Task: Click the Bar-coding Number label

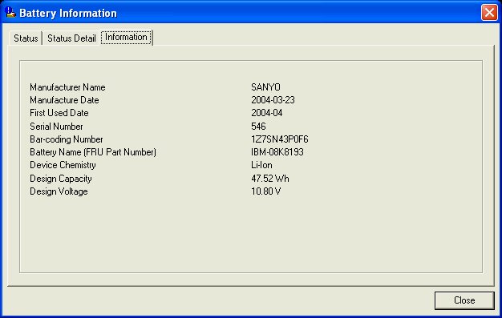Action: point(67,139)
